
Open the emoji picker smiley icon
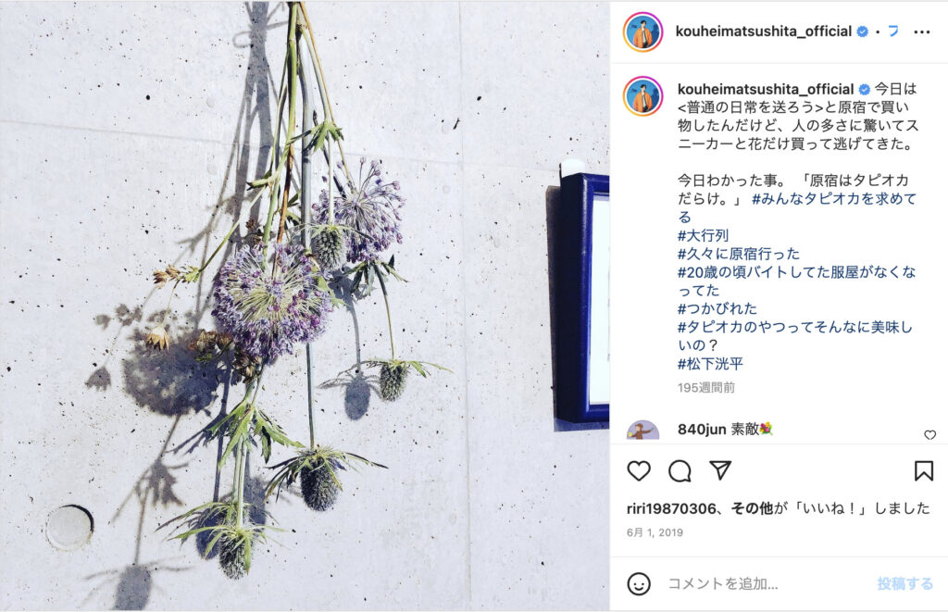click(639, 583)
